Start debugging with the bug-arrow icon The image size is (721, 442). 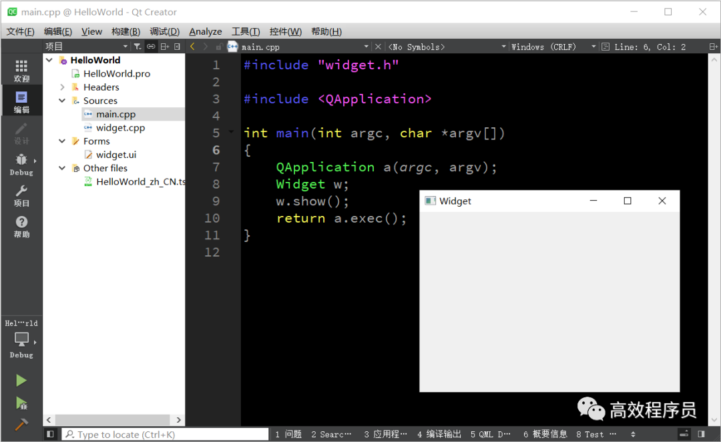click(x=21, y=403)
